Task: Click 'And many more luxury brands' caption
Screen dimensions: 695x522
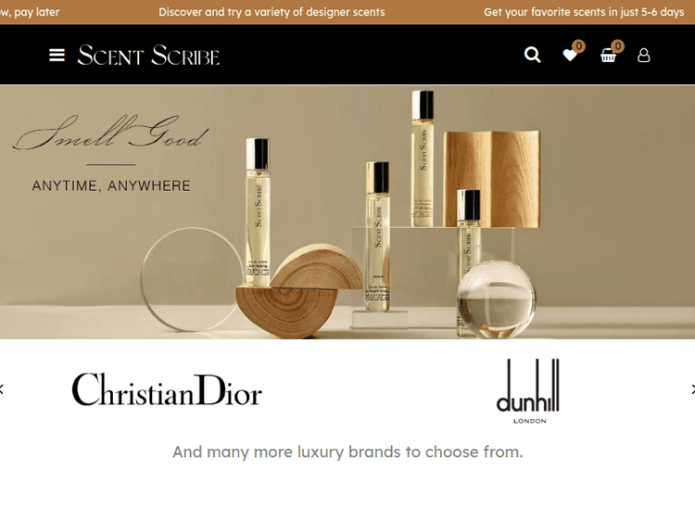Action: [347, 452]
